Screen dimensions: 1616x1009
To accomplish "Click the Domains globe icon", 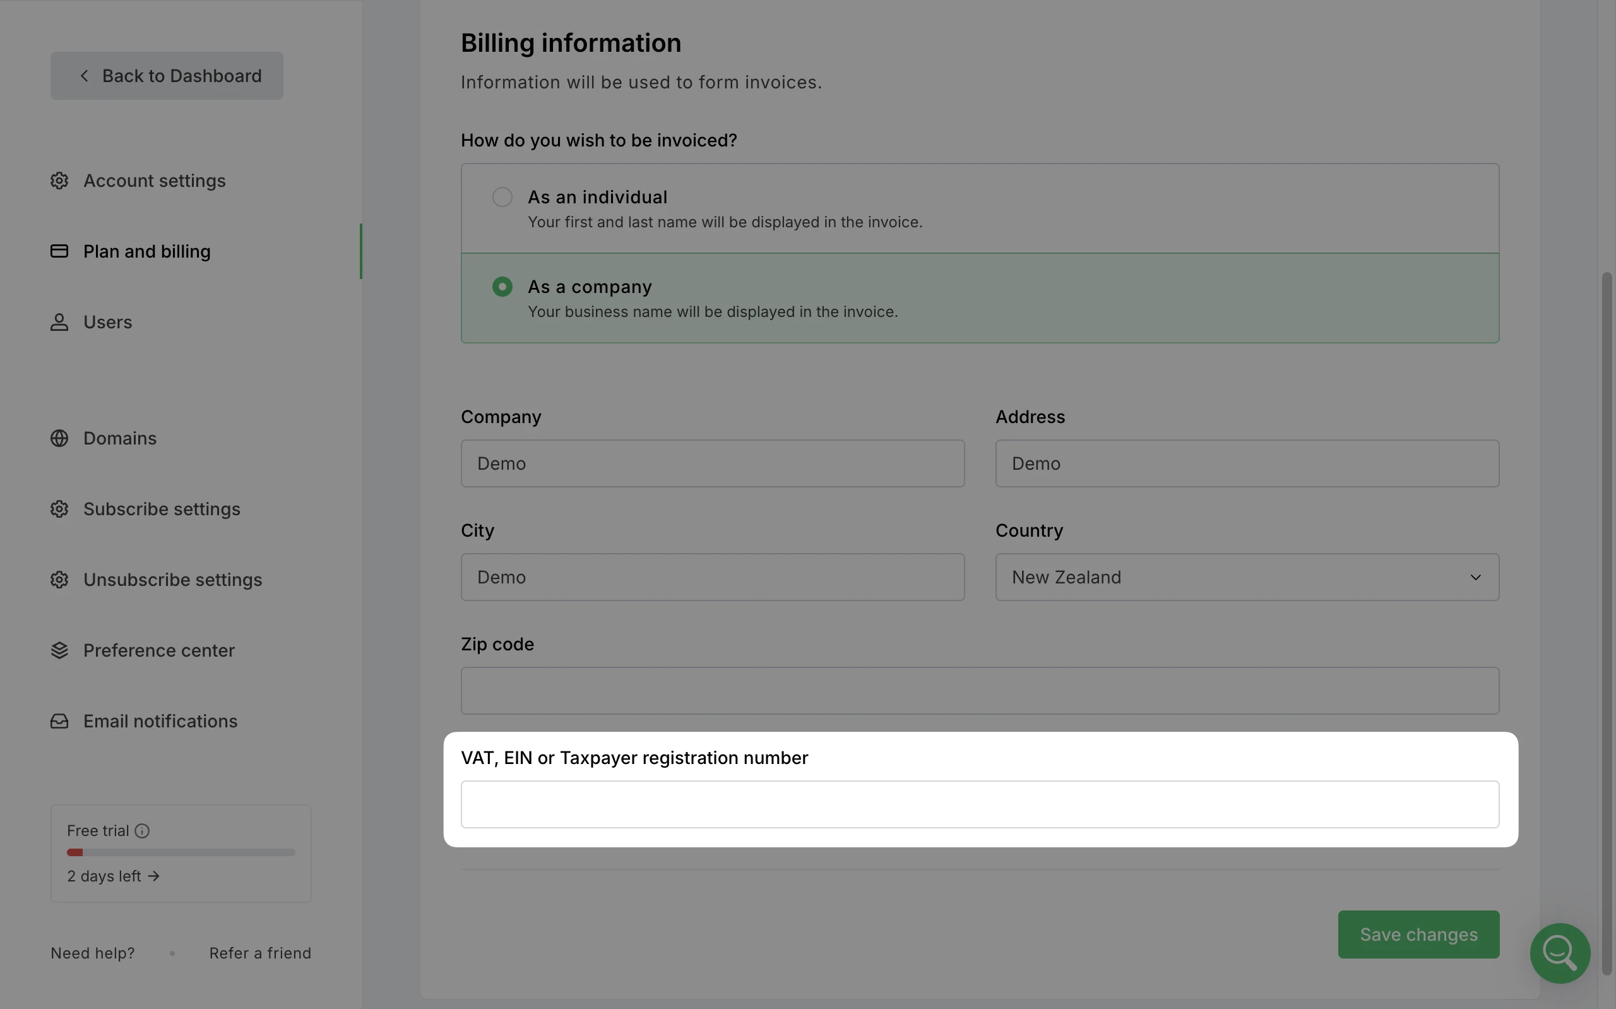I will click(59, 438).
